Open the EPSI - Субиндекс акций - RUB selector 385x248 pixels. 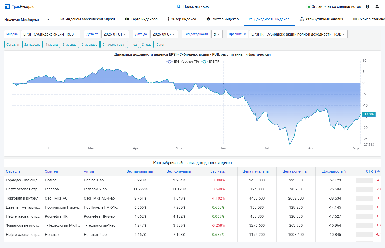tap(50, 34)
